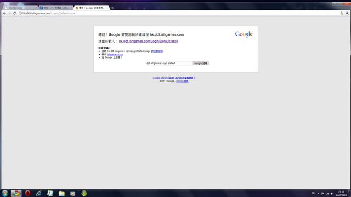
Task: Switch to the Bomberland tab
Action: point(20,8)
